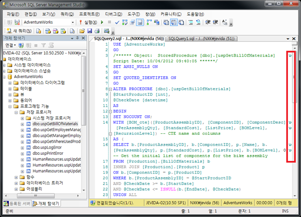This screenshot has width=301, height=217.
Task: Select the 시스템 데이터베이스 folder
Action: [x=32, y=65]
